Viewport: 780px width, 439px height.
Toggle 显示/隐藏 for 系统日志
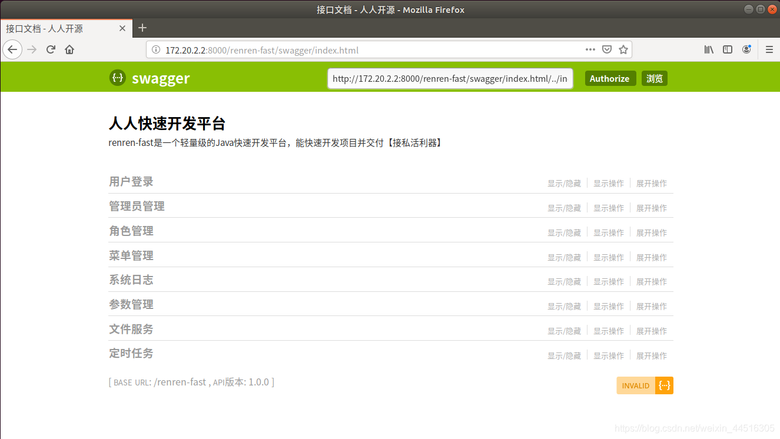(x=564, y=282)
